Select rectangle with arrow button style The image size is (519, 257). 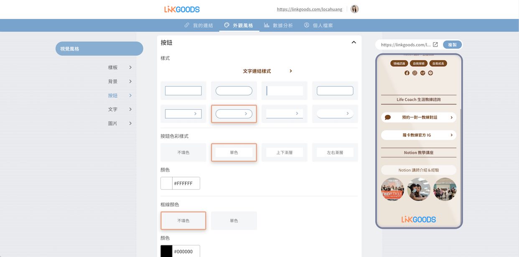[x=183, y=113]
